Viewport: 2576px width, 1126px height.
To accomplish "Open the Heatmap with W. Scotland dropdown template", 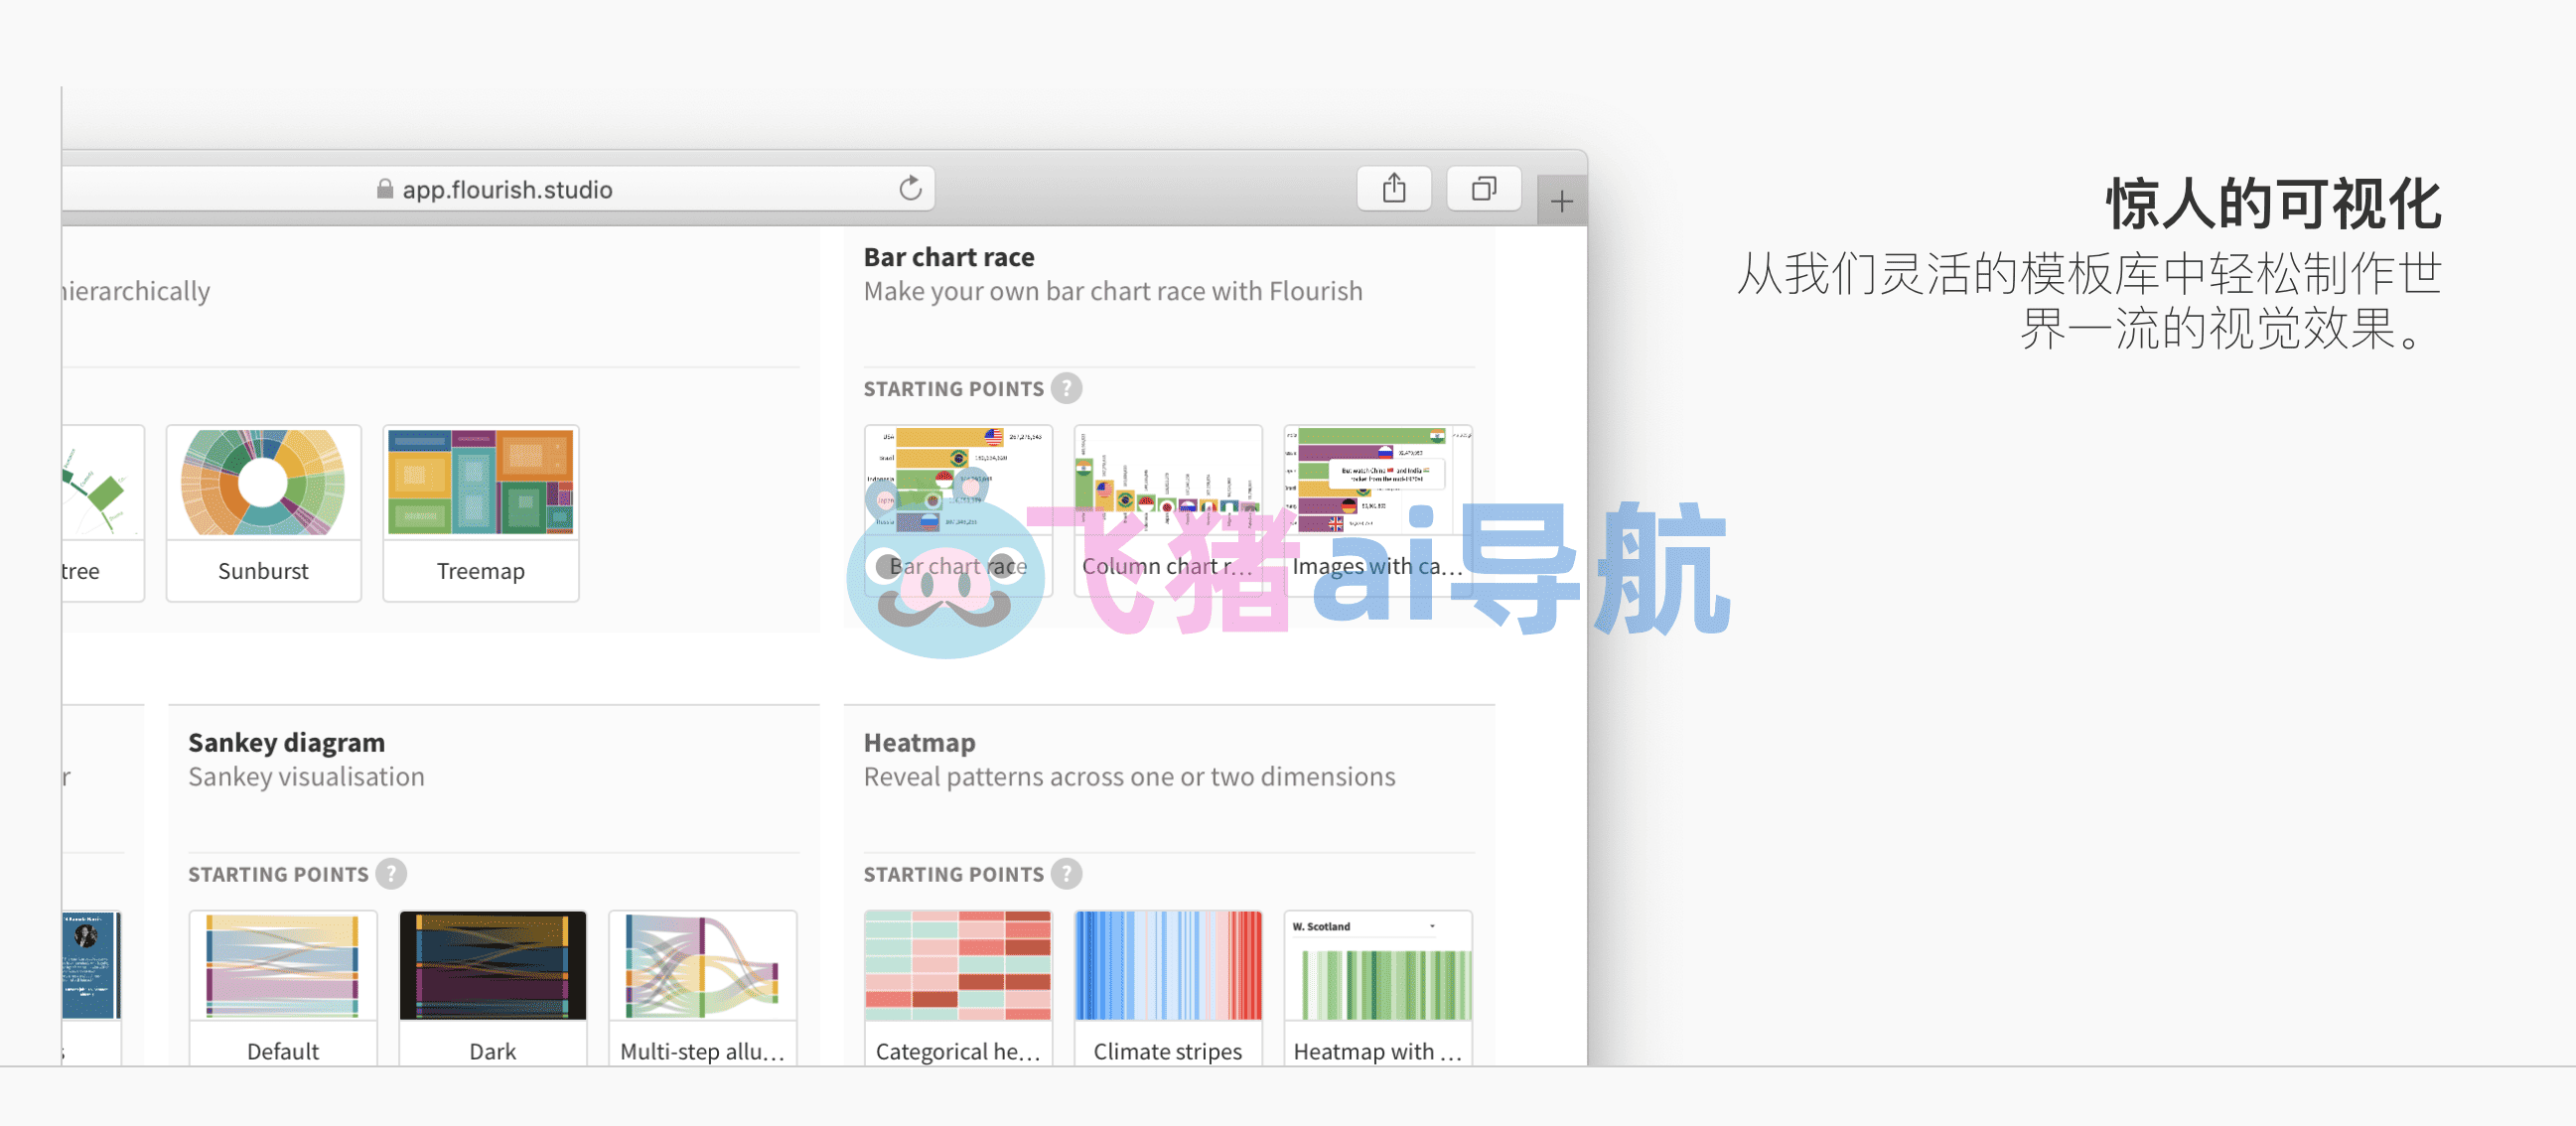I will tap(1378, 987).
